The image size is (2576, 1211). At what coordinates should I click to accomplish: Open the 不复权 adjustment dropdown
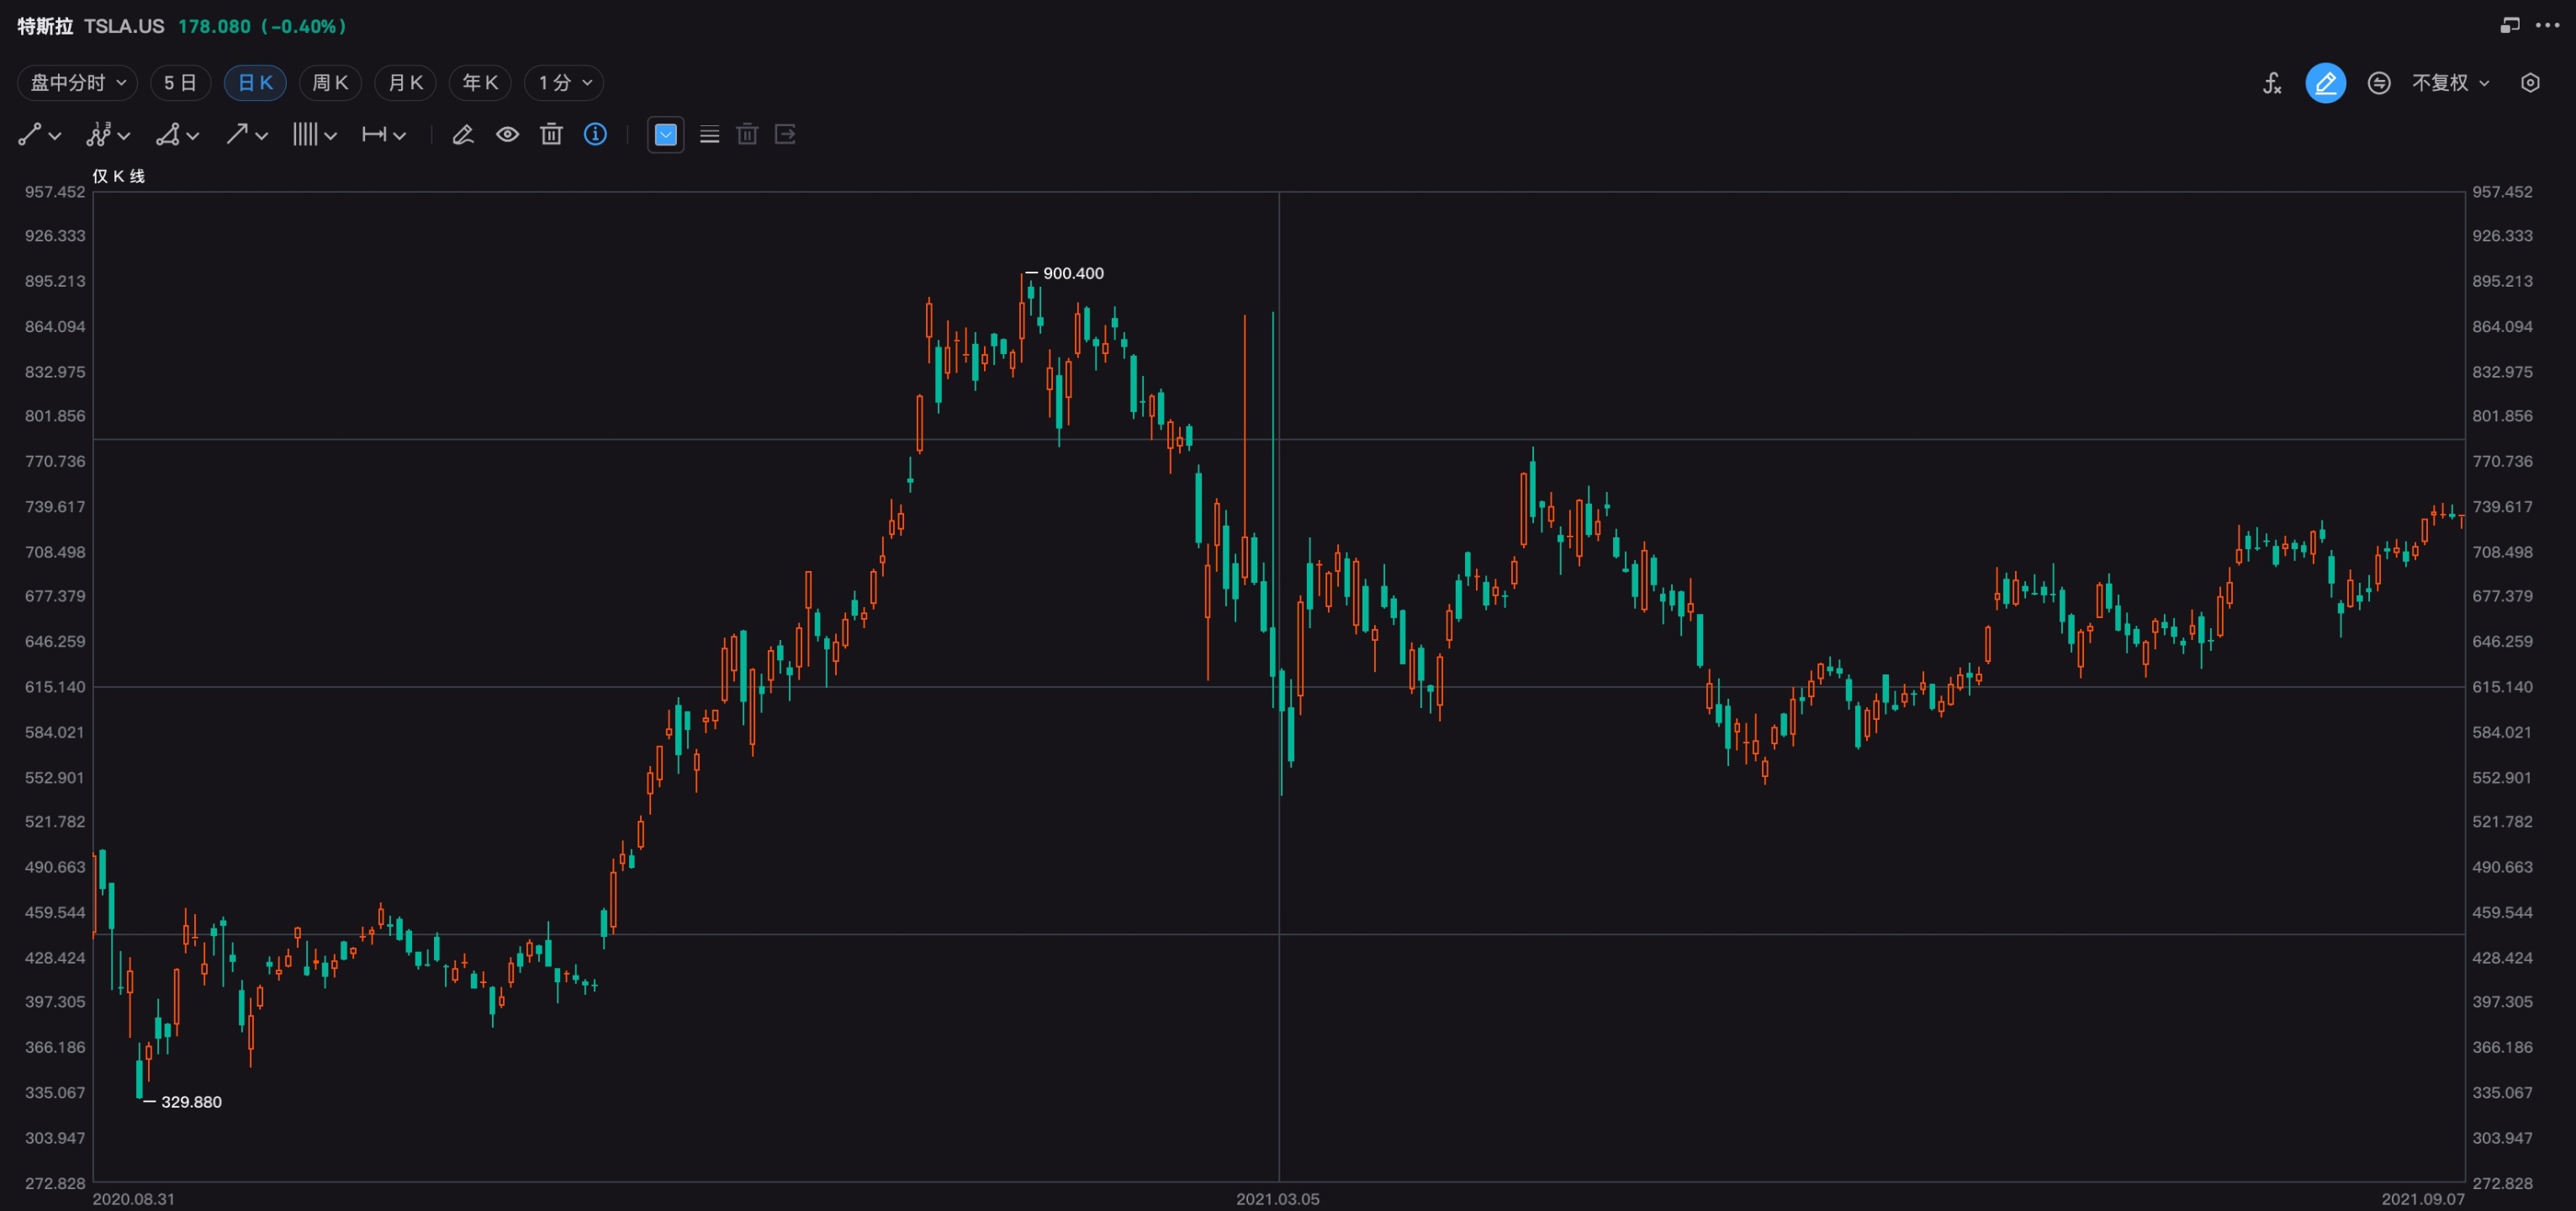tap(2450, 83)
